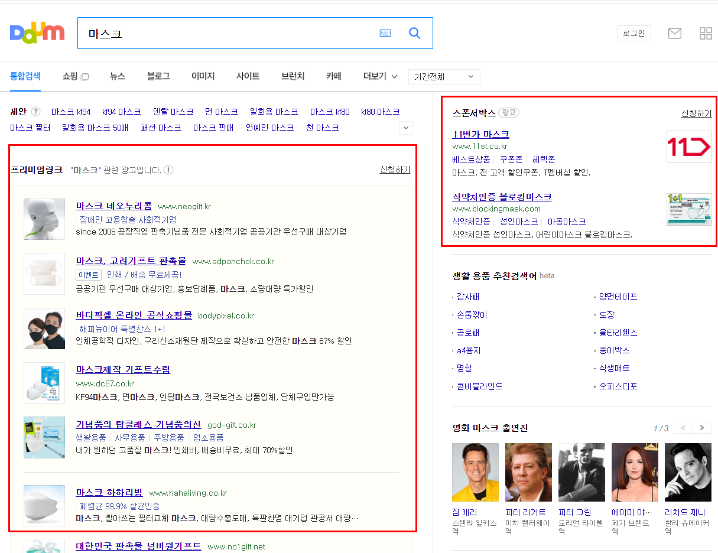Open the virtual keyboard icon
The image size is (718, 553).
pyautogui.click(x=385, y=33)
